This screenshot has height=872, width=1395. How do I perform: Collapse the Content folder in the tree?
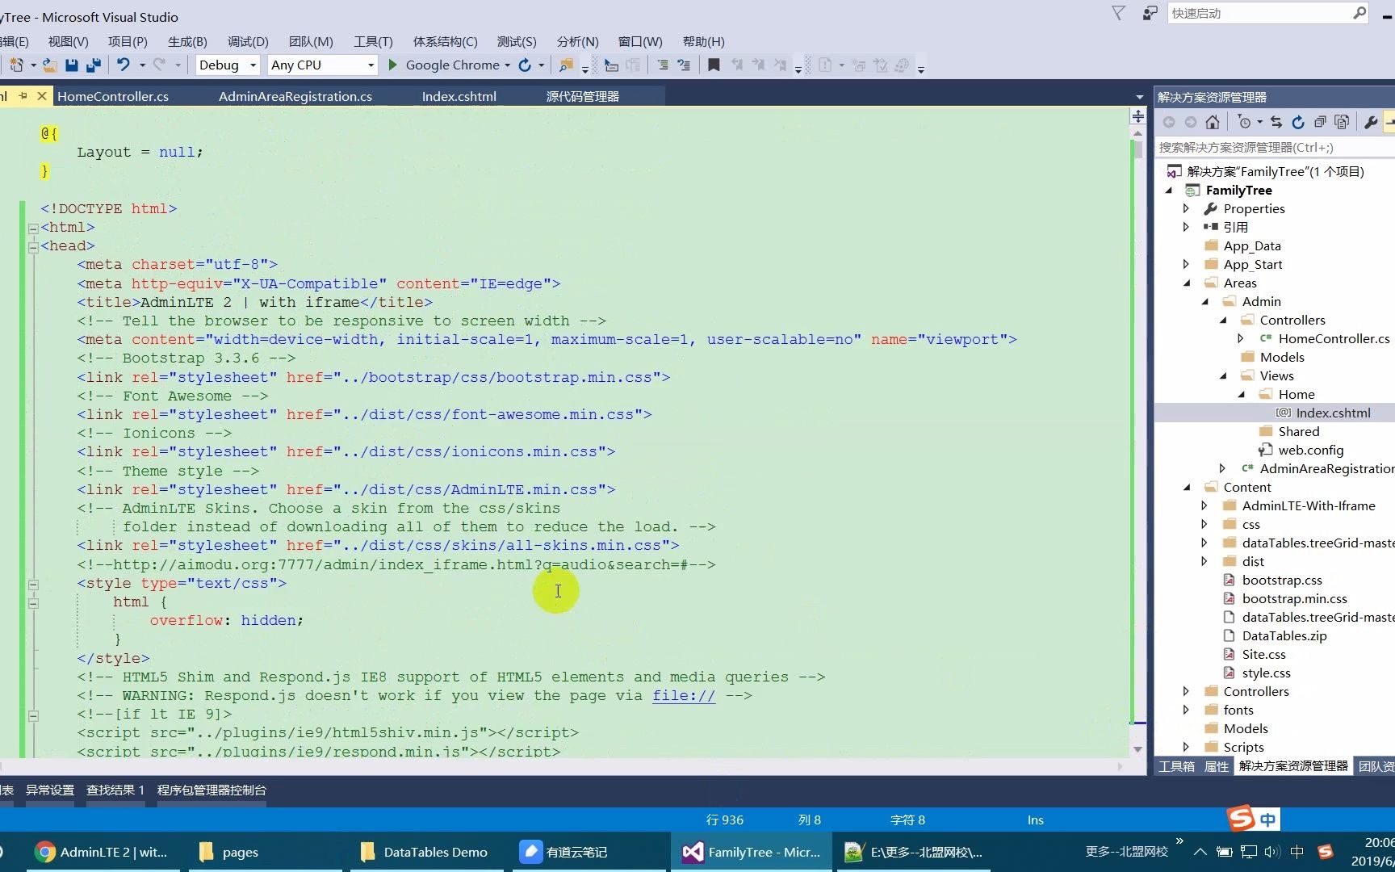click(x=1187, y=488)
